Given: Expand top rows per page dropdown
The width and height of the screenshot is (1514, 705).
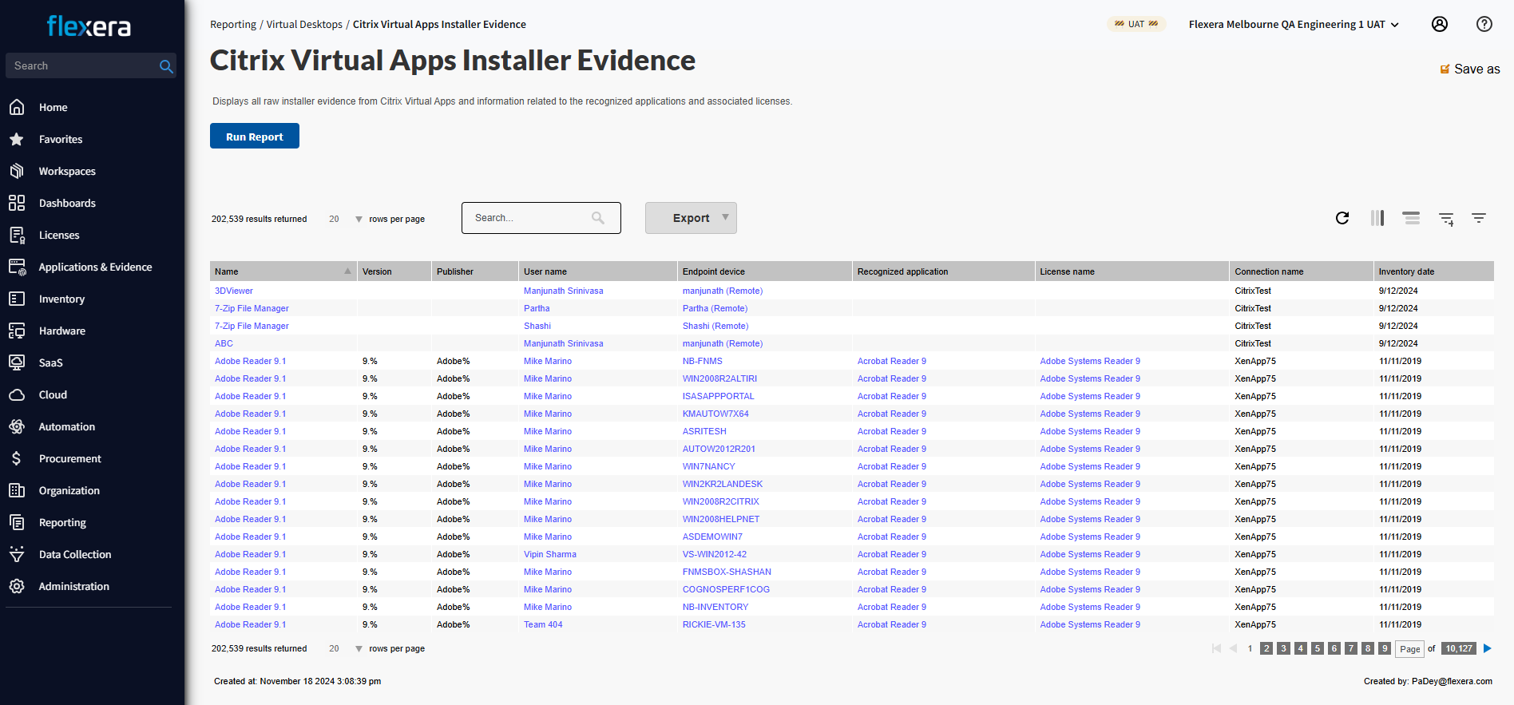Looking at the screenshot, I should click(359, 219).
